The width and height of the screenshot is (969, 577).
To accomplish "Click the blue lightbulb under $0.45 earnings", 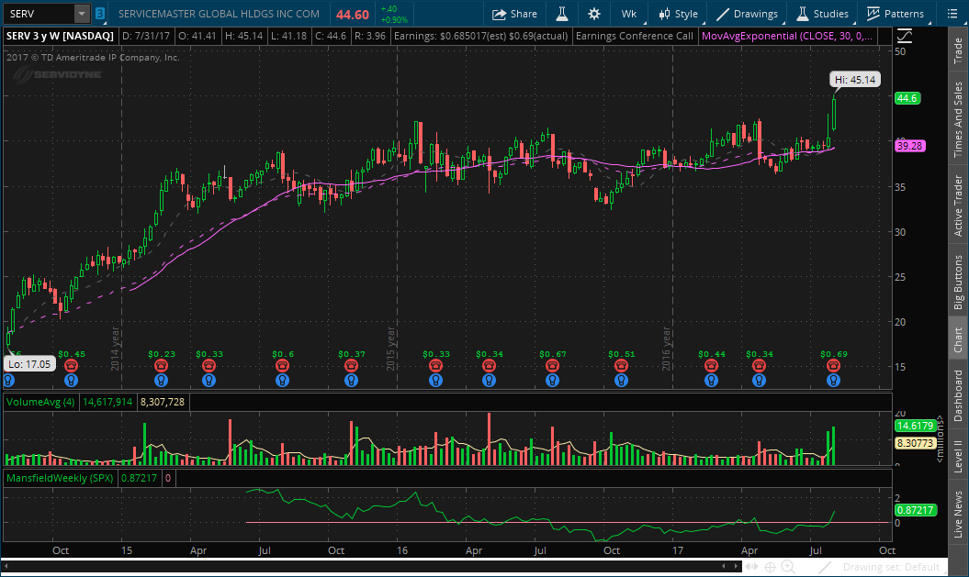I will [x=72, y=379].
